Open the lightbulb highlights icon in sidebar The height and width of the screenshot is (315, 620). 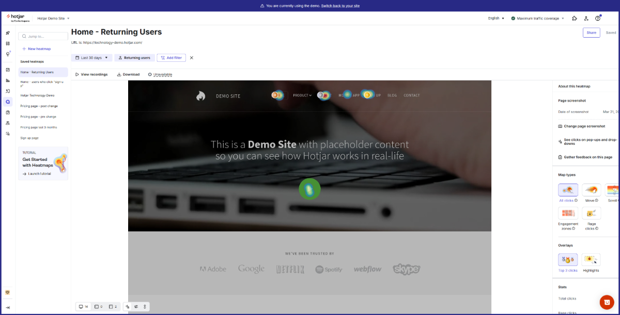coord(8,54)
